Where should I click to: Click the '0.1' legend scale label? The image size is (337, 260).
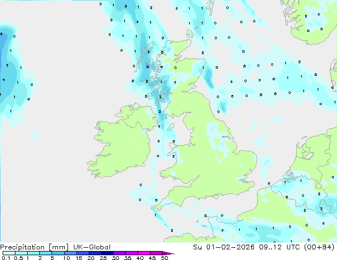(x=6, y=258)
